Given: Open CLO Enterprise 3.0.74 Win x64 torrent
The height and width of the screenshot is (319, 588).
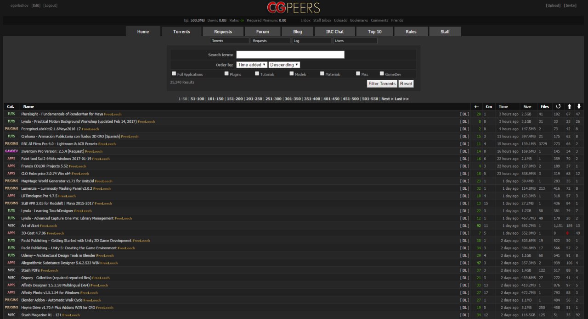Looking at the screenshot, I should (46, 174).
